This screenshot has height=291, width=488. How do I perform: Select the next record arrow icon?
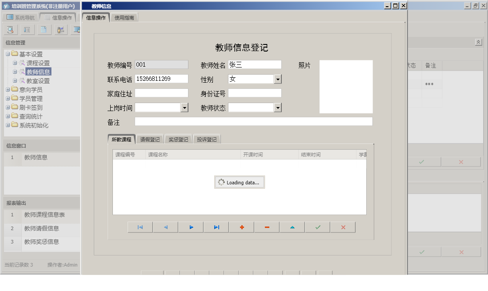point(191,227)
